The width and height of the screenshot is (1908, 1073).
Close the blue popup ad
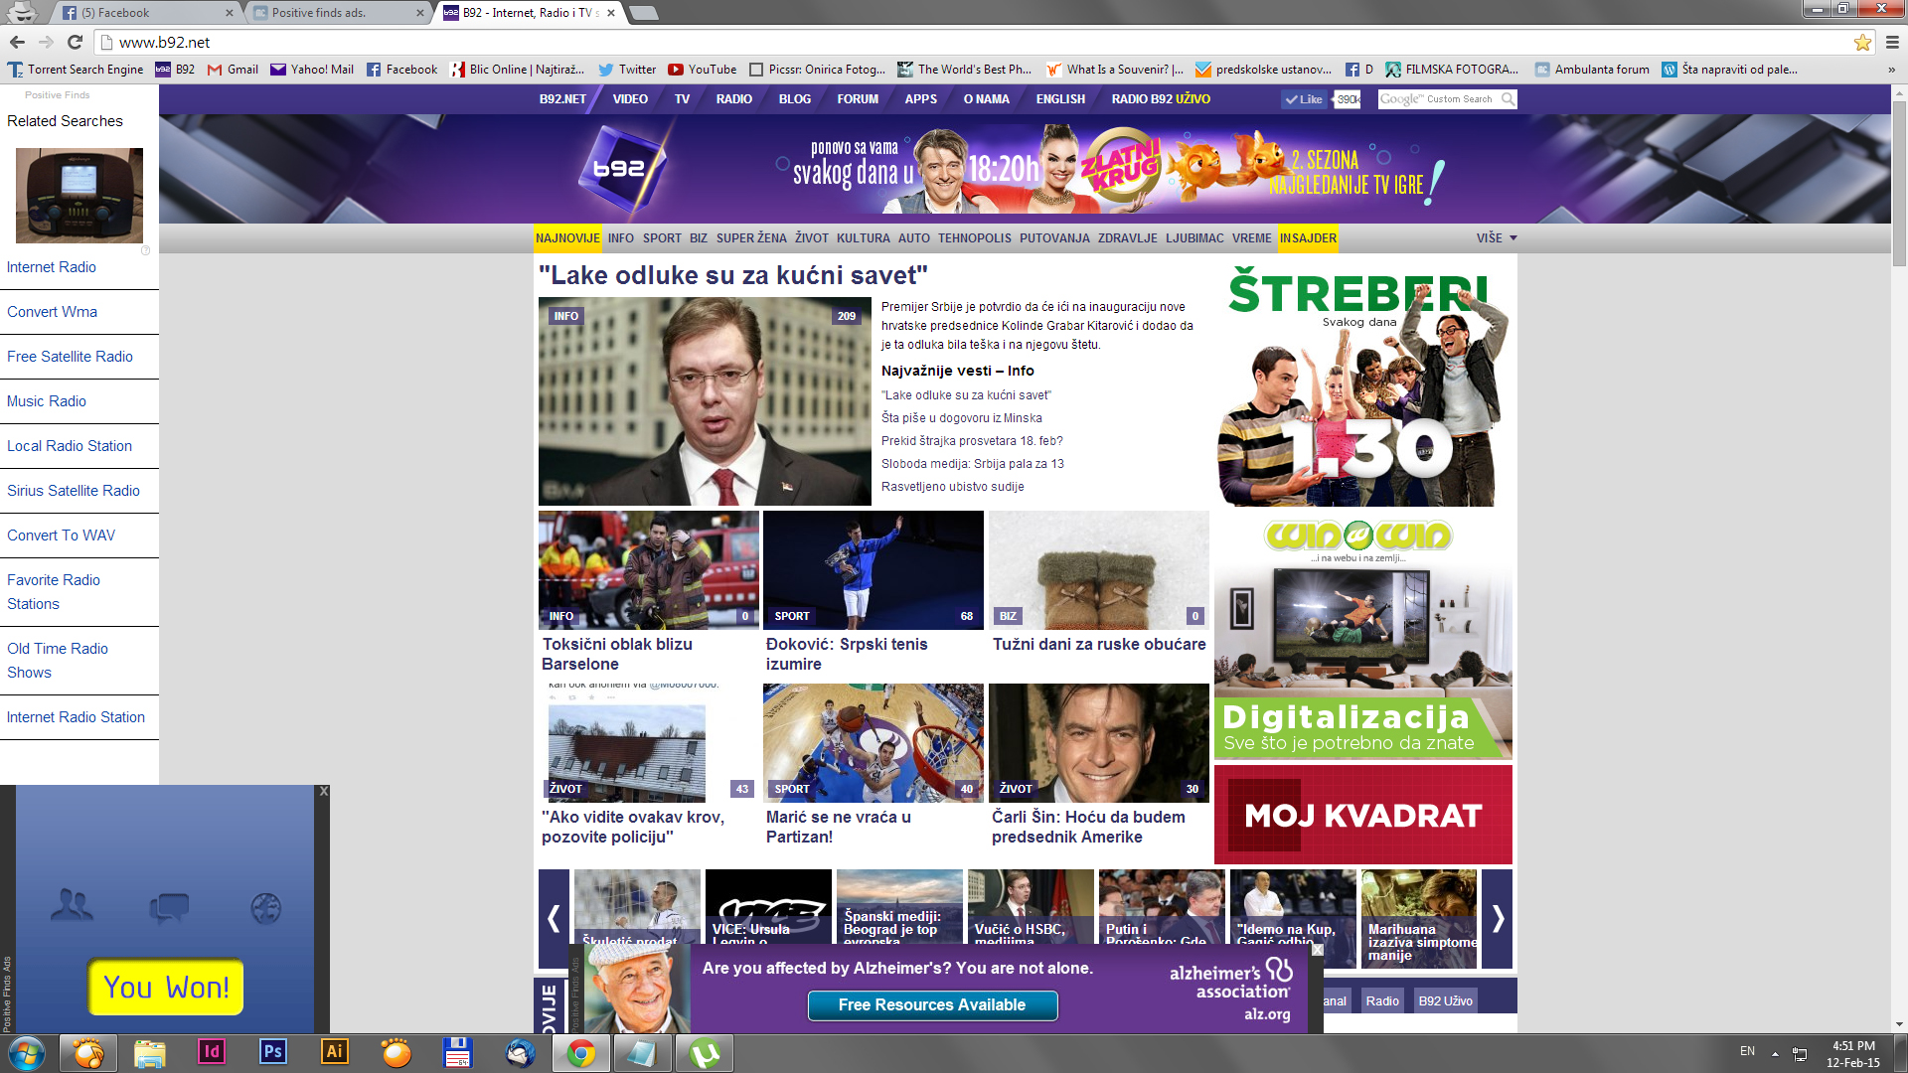pyautogui.click(x=323, y=792)
